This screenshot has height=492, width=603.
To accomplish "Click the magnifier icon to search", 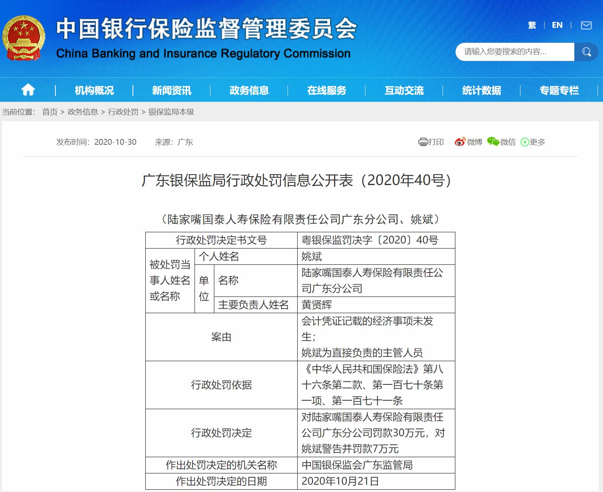I will coord(586,51).
